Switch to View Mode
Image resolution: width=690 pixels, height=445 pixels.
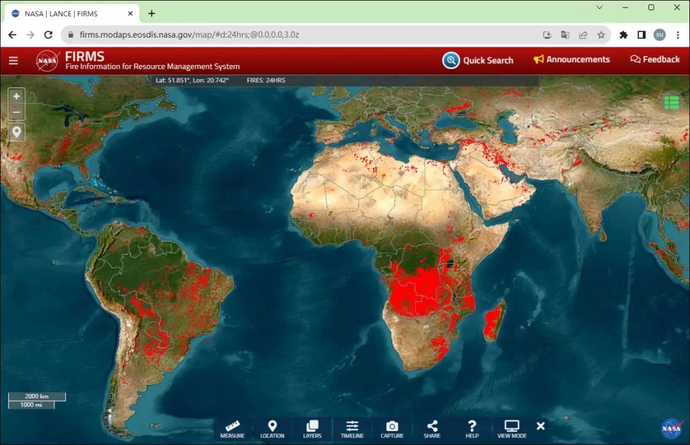pos(511,428)
